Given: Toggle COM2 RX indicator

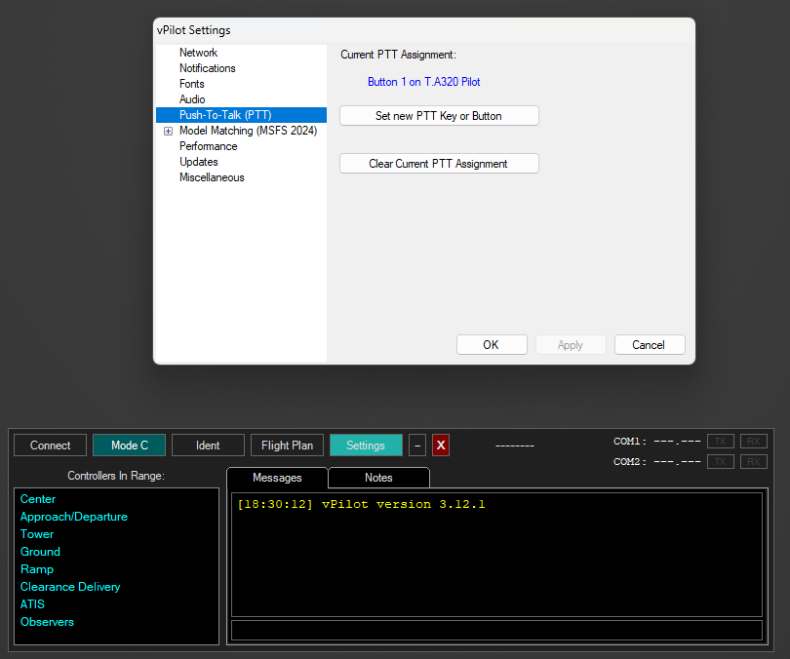Looking at the screenshot, I should [x=754, y=462].
